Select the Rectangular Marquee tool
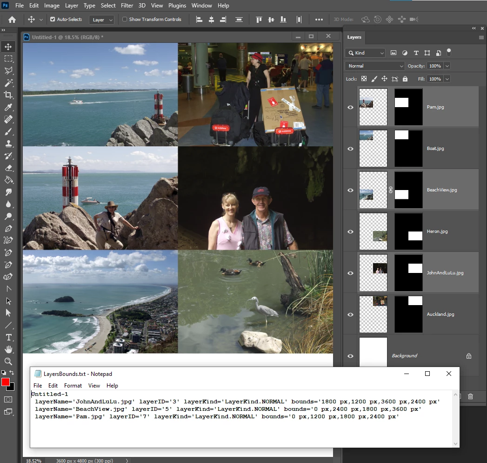This screenshot has width=487, height=463. (x=8, y=59)
